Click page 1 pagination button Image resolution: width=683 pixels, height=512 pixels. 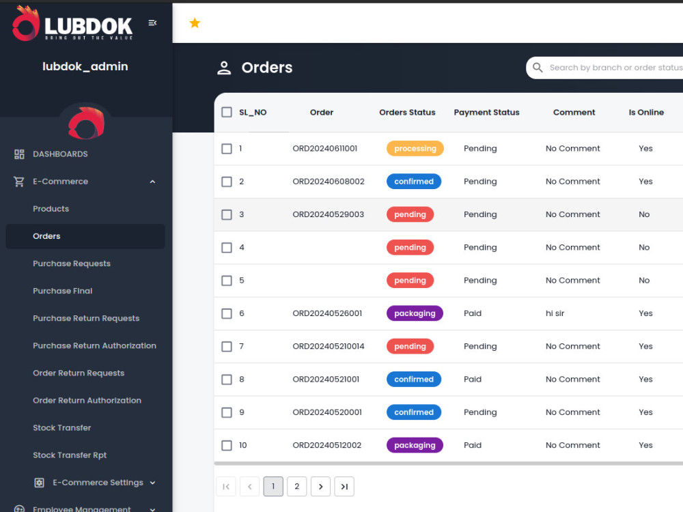[273, 486]
